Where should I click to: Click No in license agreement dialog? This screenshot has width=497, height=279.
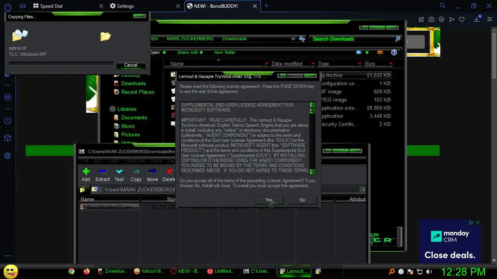pos(302,200)
